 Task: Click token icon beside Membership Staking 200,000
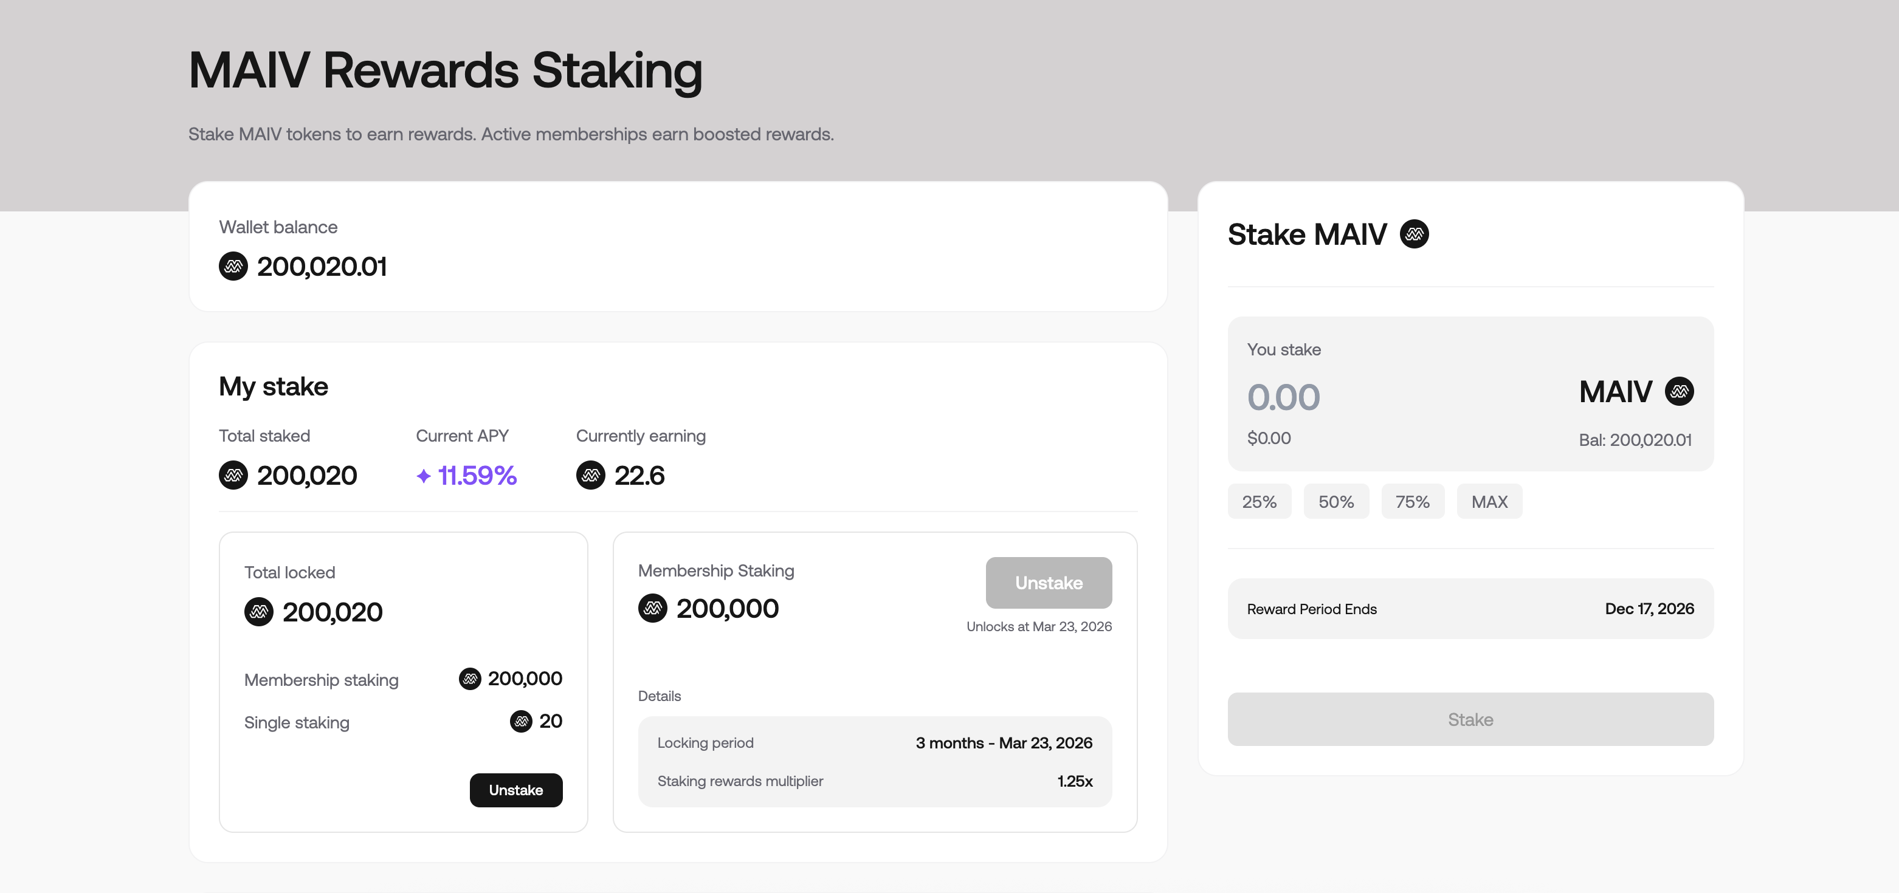(x=652, y=609)
